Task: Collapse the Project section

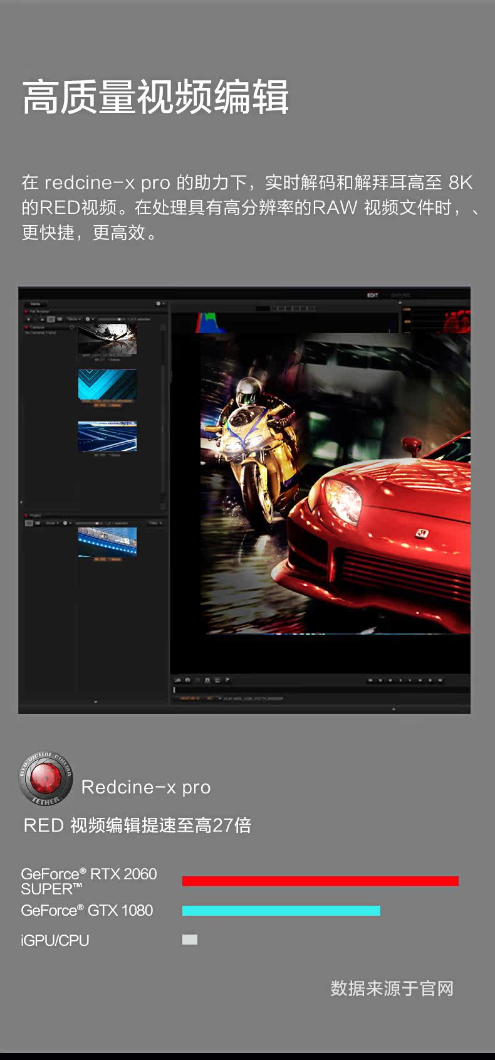Action: (x=26, y=515)
